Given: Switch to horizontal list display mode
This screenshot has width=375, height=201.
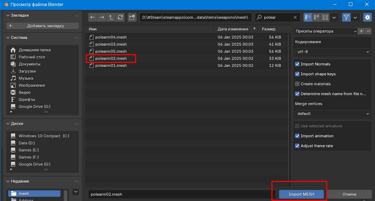Looking at the screenshot, I should [x=317, y=17].
